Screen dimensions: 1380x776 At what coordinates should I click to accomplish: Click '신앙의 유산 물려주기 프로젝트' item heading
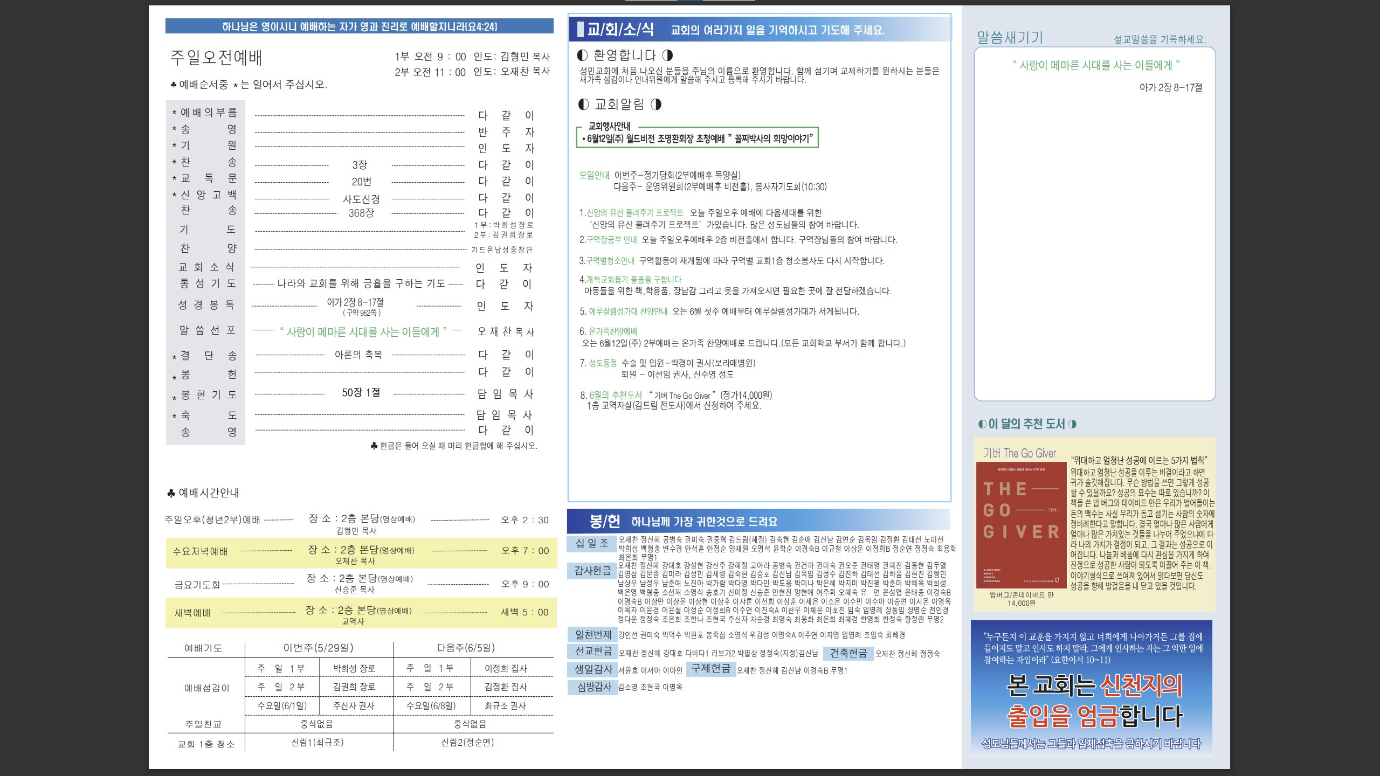click(634, 213)
